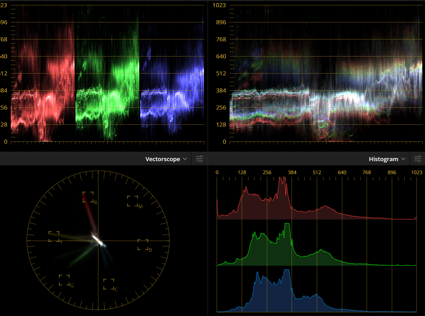The height and width of the screenshot is (316, 425).
Task: Click the yellow Y target box in vectorscope
Action: pyautogui.click(x=54, y=237)
